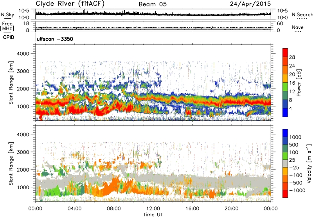The height and width of the screenshot is (217, 313).
Task: Select the "CPID" row label
Action: [9, 37]
